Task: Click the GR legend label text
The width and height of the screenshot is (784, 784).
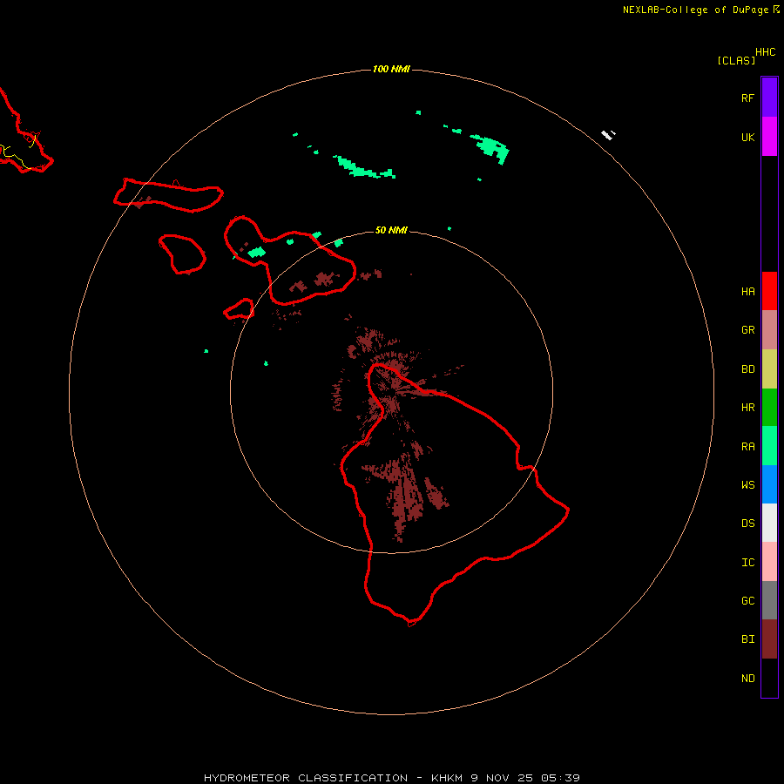Action: 747,330
